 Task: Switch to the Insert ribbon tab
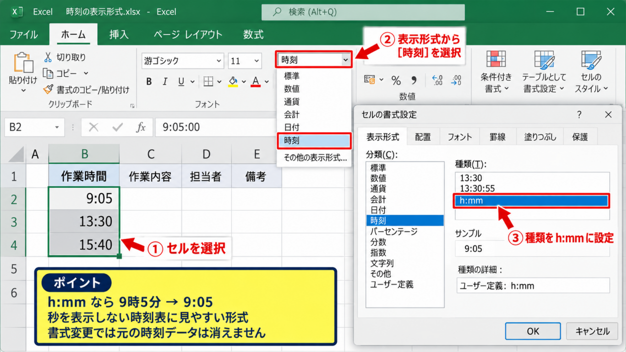(119, 35)
